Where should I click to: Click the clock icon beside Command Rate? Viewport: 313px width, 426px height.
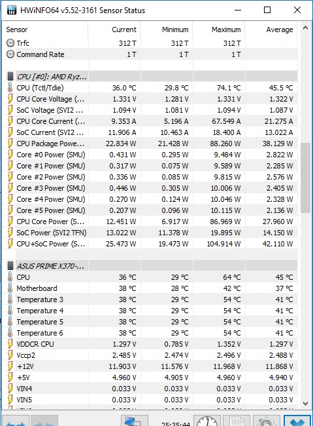click(10, 54)
